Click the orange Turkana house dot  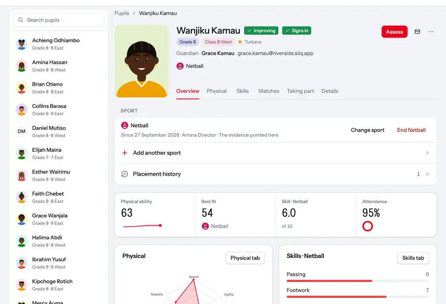click(240, 42)
